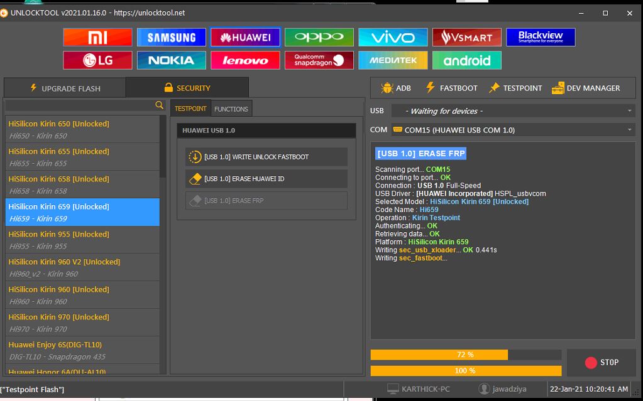Click the HSPL_usbvcom driver text in log
643x401 pixels.
click(x=520, y=194)
